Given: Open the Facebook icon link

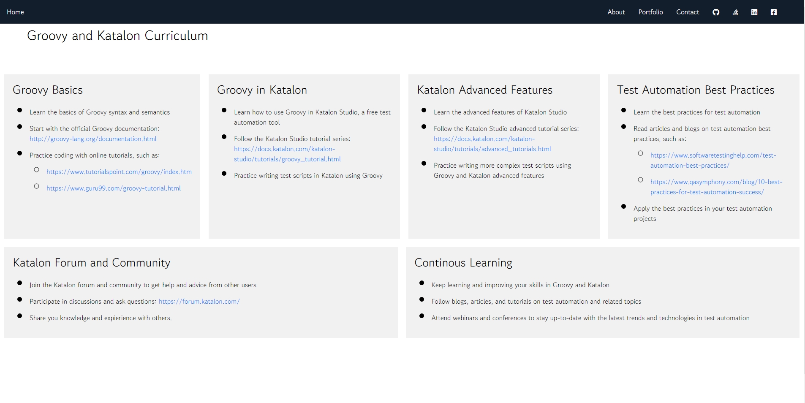Looking at the screenshot, I should click(774, 12).
